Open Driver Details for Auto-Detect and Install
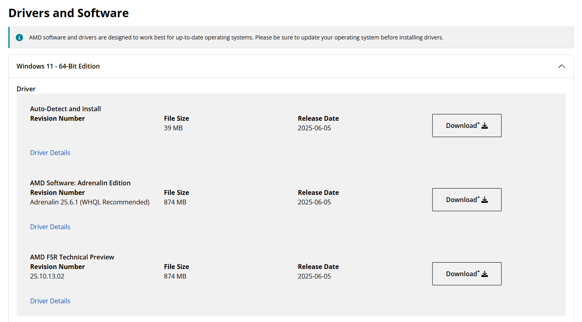The image size is (582, 322). tap(50, 153)
